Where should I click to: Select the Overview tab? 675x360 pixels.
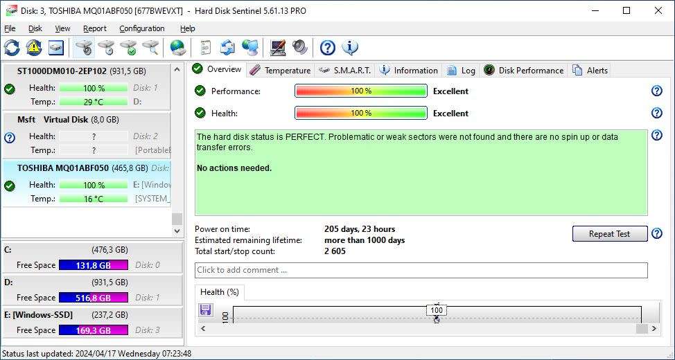click(218, 69)
